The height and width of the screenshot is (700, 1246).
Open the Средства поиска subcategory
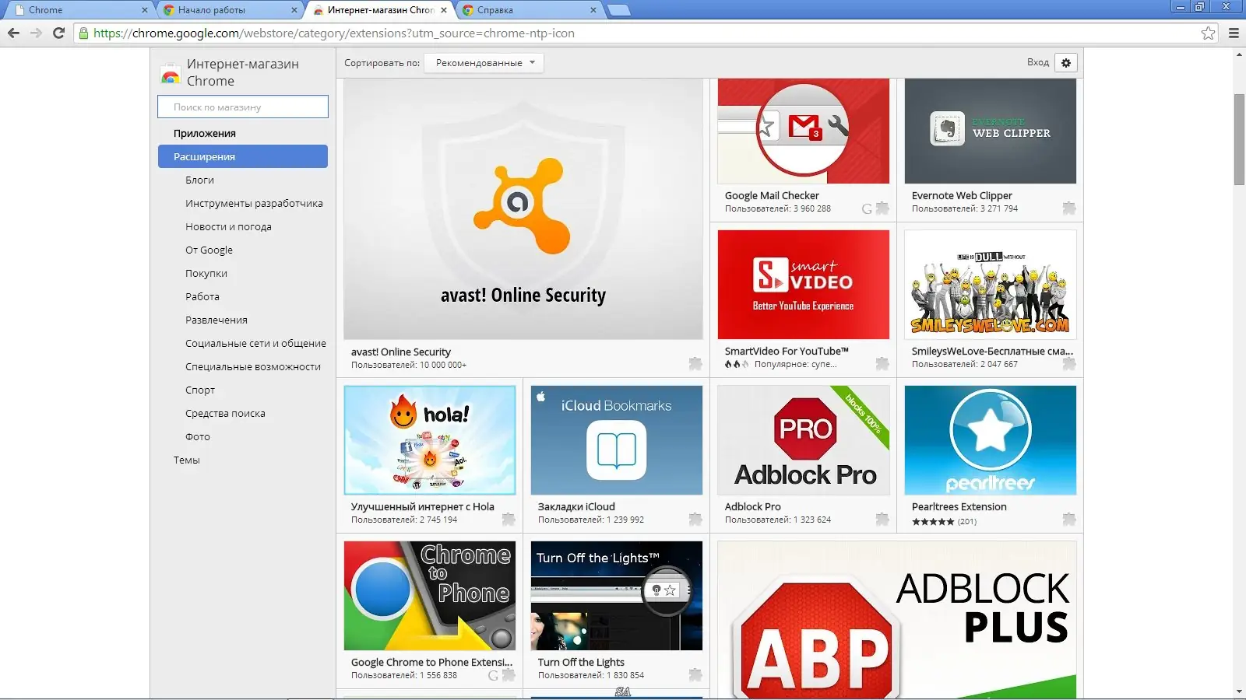tap(225, 413)
